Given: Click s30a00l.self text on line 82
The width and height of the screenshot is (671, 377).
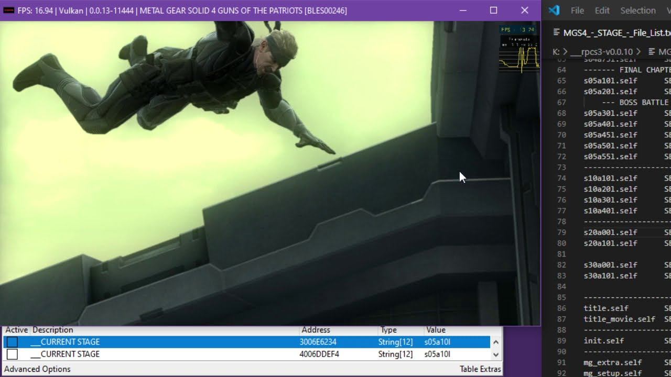Looking at the screenshot, I should (611, 265).
